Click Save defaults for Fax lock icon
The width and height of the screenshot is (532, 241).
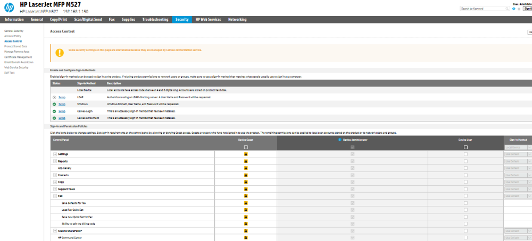coord(246,203)
